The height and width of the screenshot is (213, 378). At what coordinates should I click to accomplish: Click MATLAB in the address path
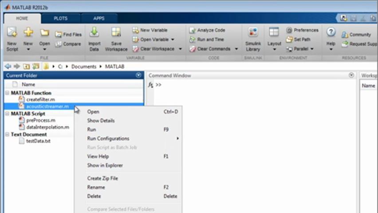(x=114, y=66)
